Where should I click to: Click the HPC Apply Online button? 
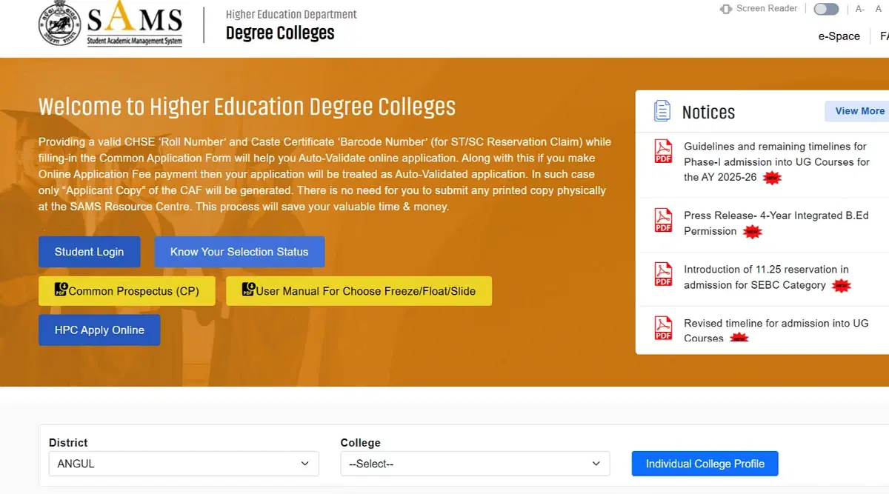tap(99, 330)
